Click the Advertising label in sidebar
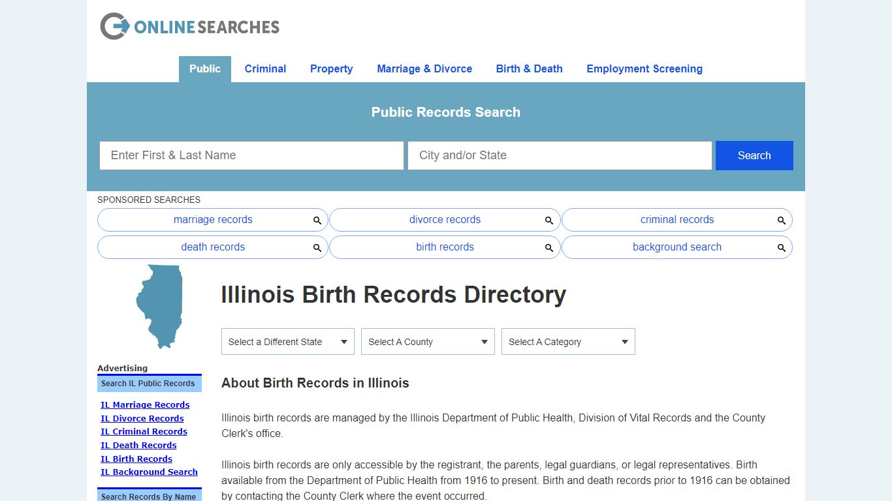Screen dimensions: 892x501 (123, 368)
